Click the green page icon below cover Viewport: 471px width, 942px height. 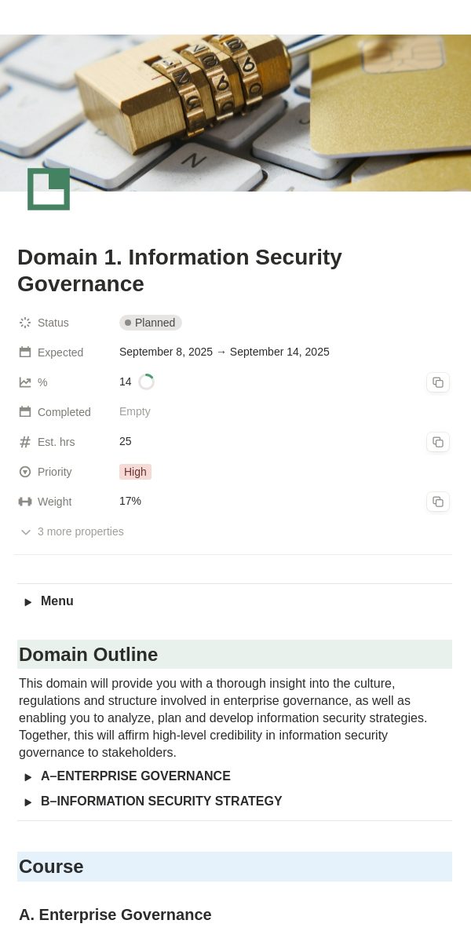coord(49,189)
